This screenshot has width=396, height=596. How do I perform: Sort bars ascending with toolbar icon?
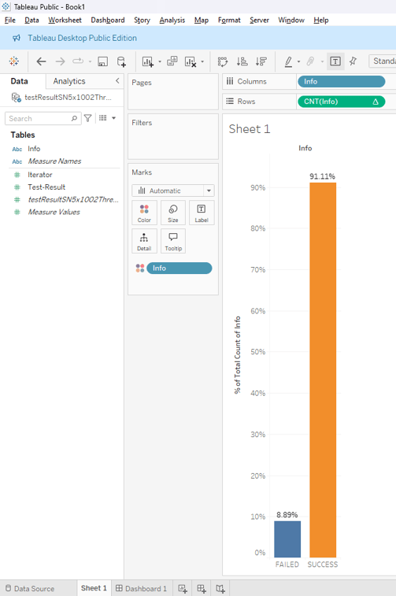242,61
